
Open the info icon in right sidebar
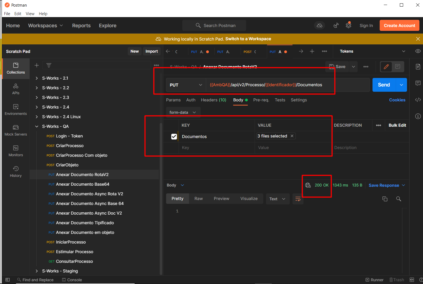(418, 116)
